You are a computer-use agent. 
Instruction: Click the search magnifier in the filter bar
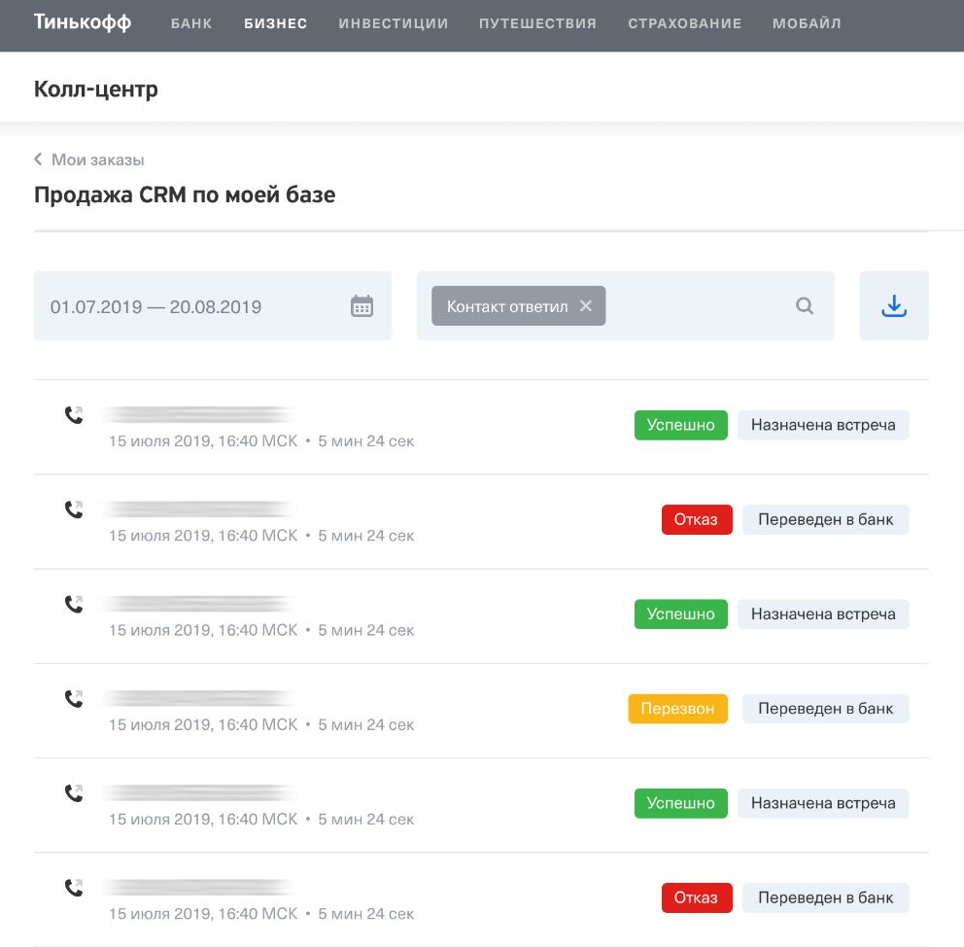point(804,305)
